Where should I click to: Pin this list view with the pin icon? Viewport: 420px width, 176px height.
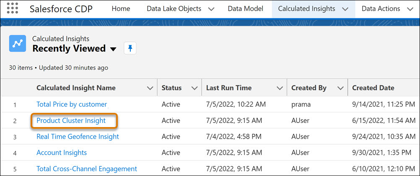(x=130, y=48)
